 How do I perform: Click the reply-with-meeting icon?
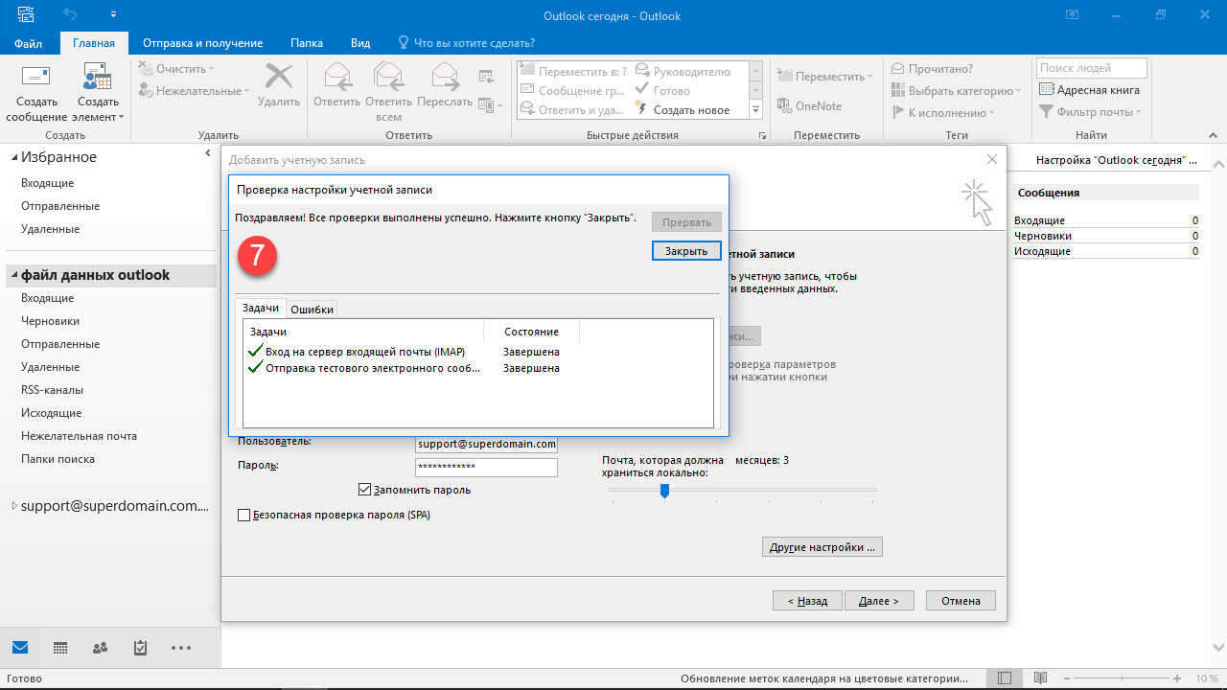[487, 77]
